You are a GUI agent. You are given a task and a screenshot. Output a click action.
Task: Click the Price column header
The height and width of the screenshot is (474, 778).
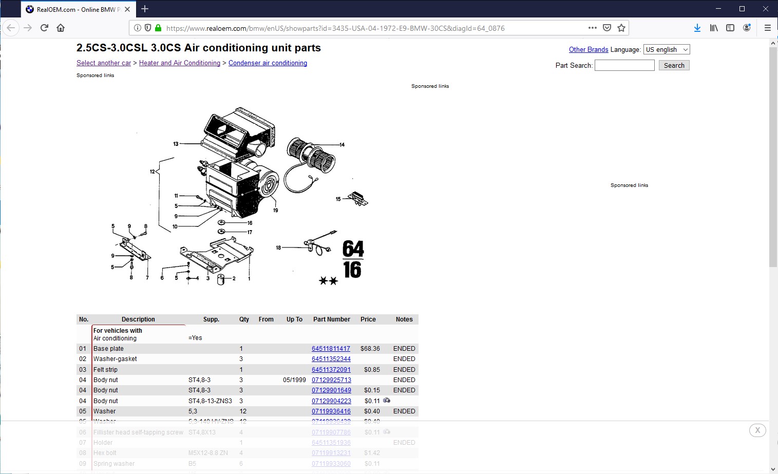click(368, 319)
